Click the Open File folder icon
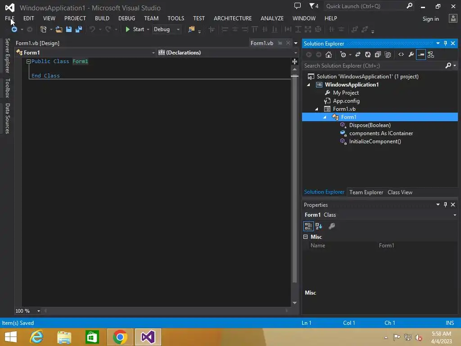 59,29
